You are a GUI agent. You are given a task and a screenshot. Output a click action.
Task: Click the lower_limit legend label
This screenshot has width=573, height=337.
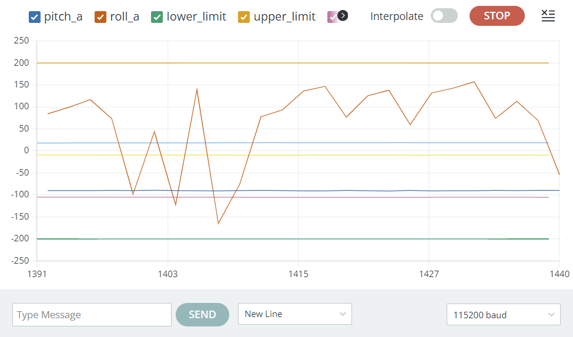tap(196, 16)
